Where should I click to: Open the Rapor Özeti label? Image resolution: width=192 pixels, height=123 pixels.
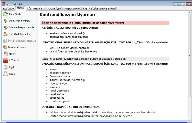pos(15,14)
